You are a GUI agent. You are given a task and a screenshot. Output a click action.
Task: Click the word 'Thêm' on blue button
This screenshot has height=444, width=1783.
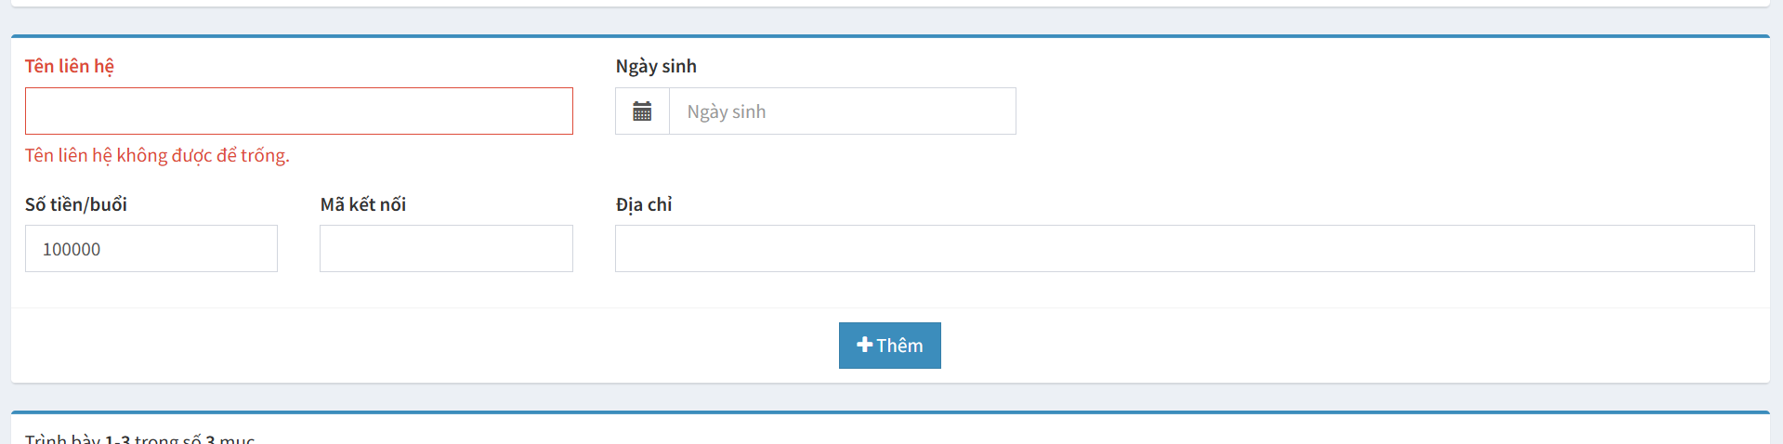tap(899, 346)
